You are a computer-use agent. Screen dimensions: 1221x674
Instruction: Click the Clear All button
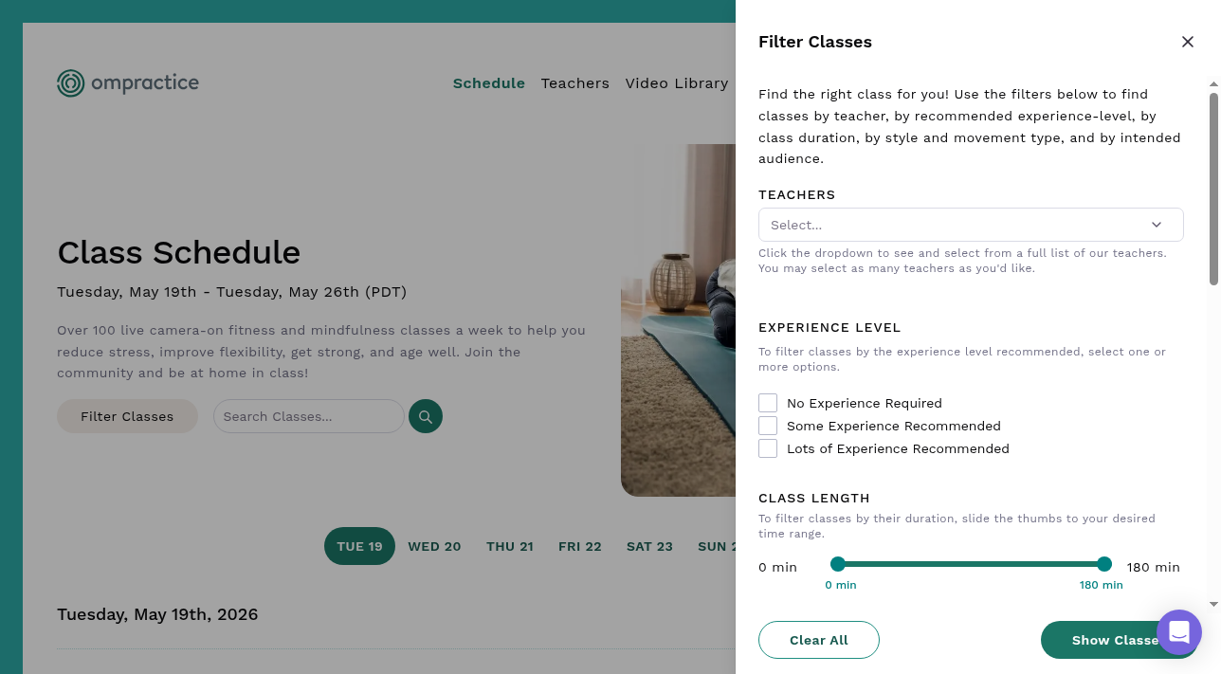click(819, 640)
